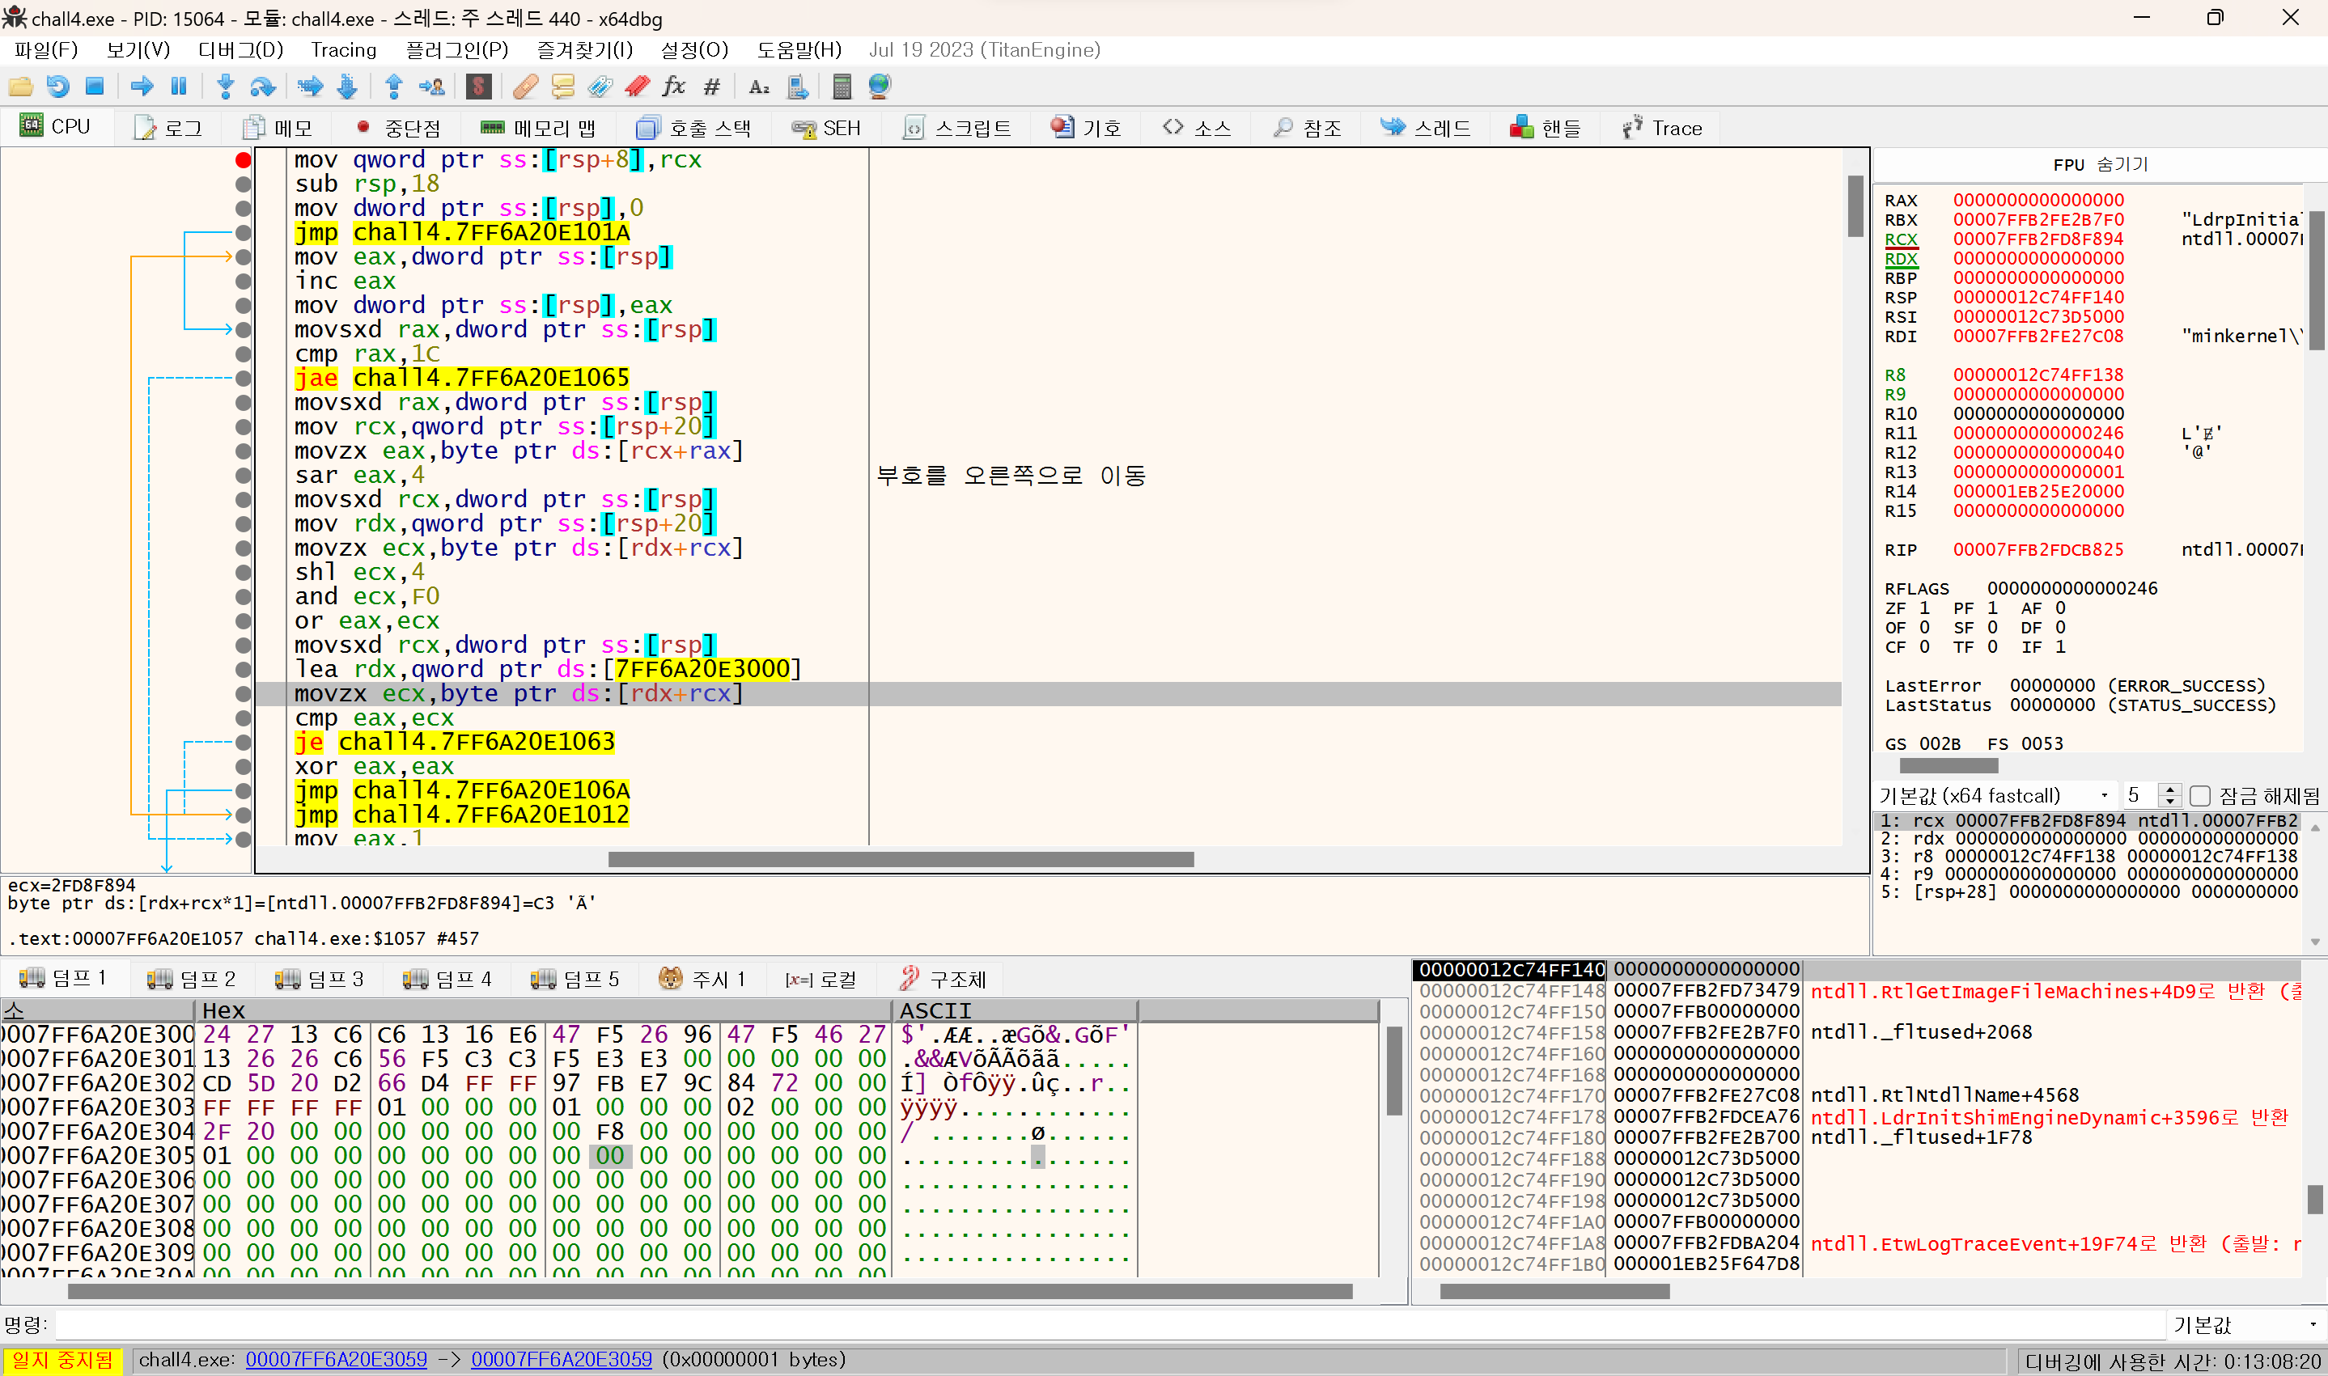Click the FPU 숨기기 button
The height and width of the screenshot is (1376, 2328).
point(2100,164)
